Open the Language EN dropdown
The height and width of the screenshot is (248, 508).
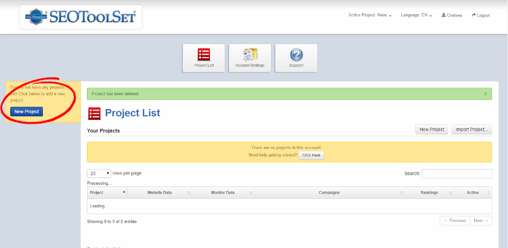click(x=417, y=15)
